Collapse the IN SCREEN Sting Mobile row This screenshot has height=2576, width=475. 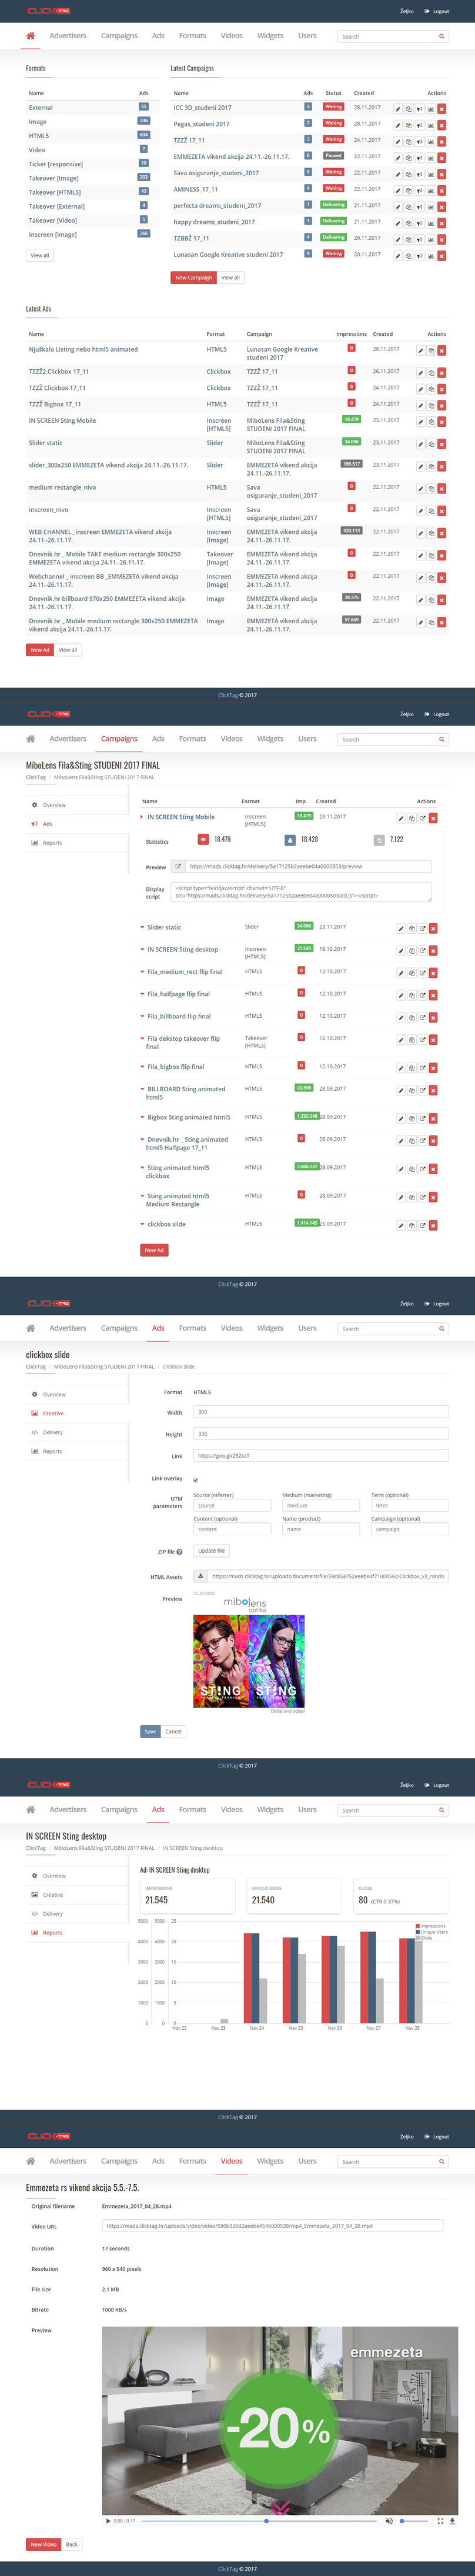pos(141,817)
